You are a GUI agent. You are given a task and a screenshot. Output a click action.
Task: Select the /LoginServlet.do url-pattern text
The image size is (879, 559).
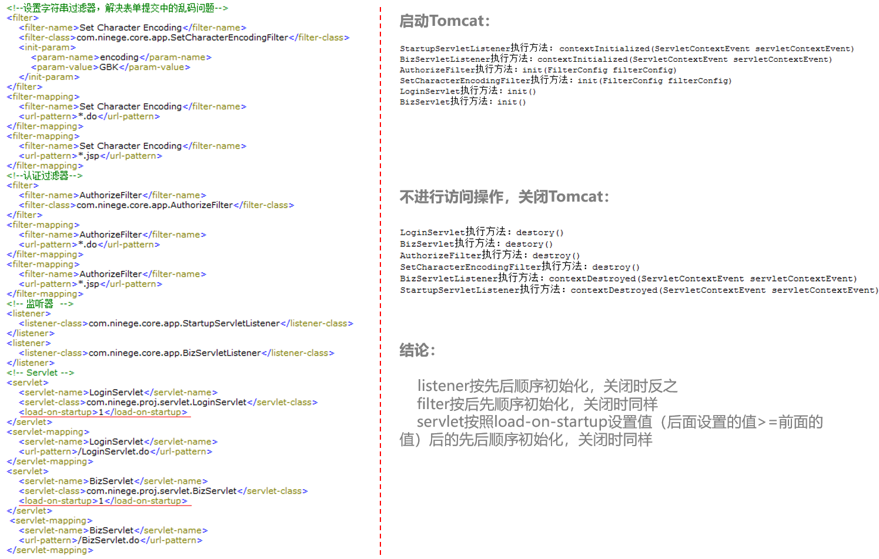(x=115, y=451)
